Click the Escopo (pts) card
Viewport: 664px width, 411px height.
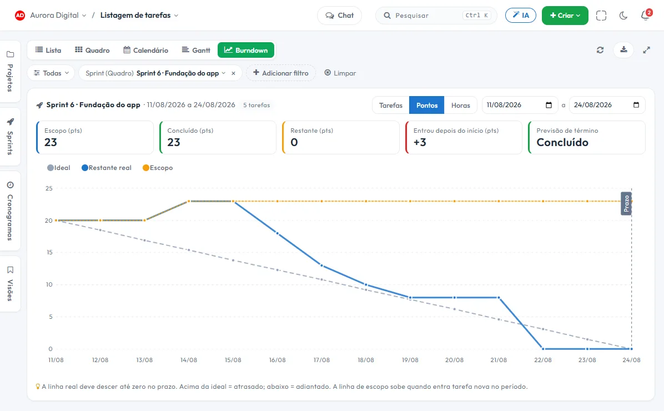tap(95, 137)
